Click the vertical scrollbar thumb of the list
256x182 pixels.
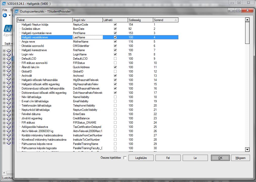(247, 33)
